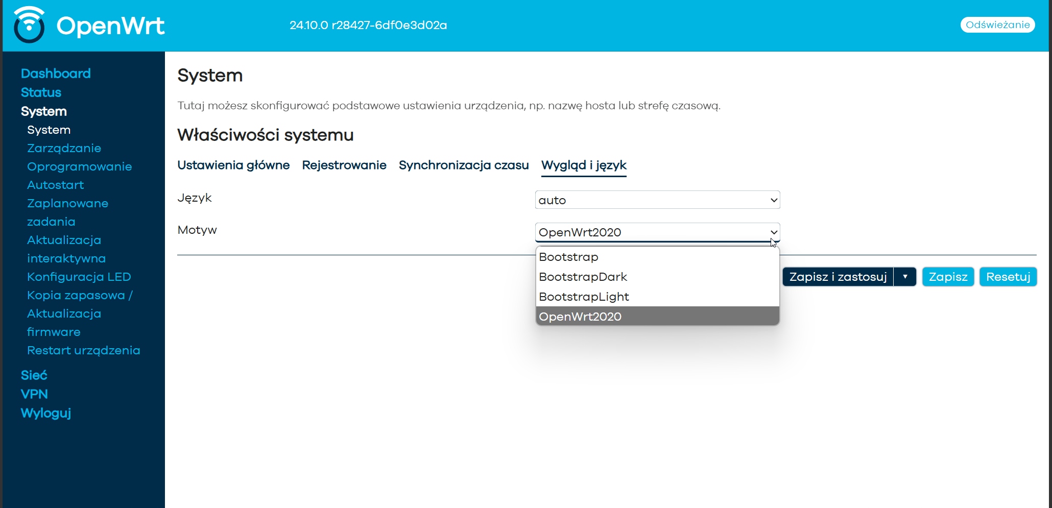Click the Zapisz button
Image resolution: width=1052 pixels, height=508 pixels.
[948, 277]
